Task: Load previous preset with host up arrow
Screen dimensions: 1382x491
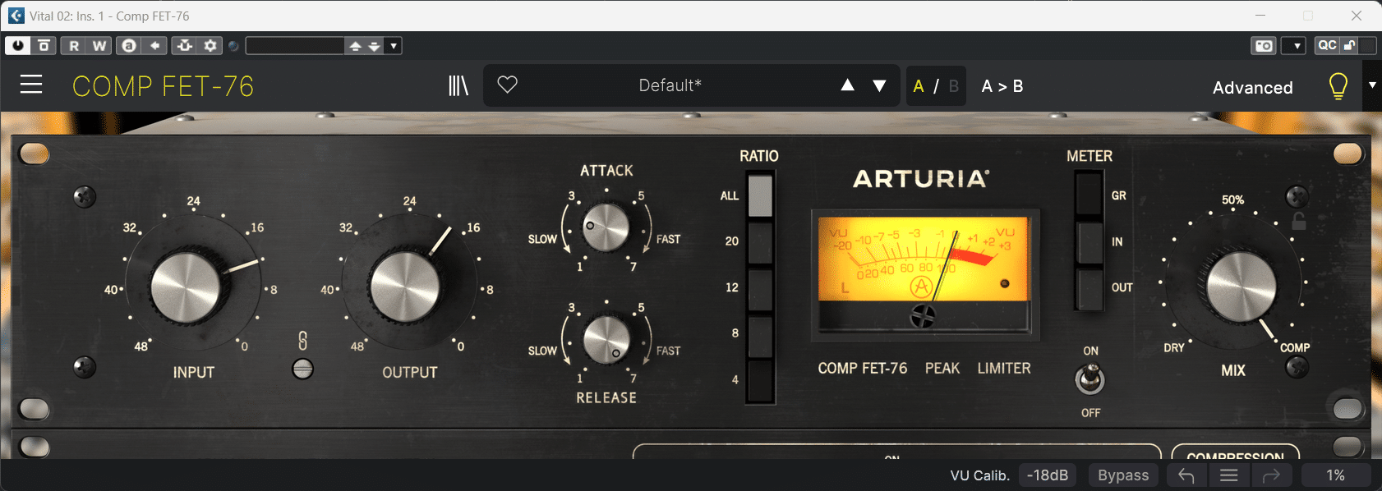Action: (x=355, y=46)
